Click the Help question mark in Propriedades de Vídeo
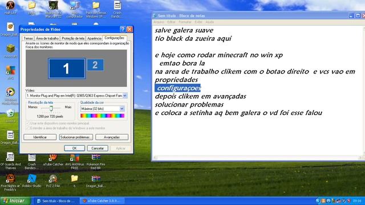Screen dimensions: 365x205 click(123, 29)
